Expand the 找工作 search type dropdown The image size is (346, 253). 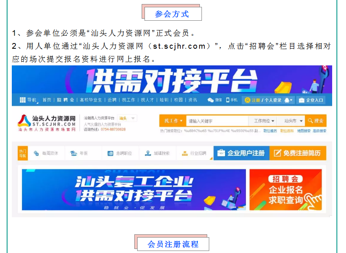coord(173,121)
